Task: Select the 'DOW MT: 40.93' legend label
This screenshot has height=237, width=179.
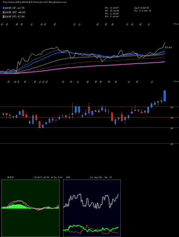Action: [x=15, y=13]
